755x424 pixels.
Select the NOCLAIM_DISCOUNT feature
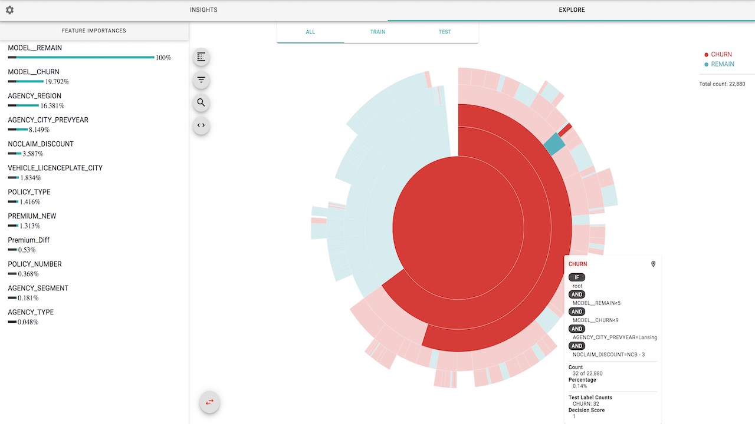tap(41, 144)
